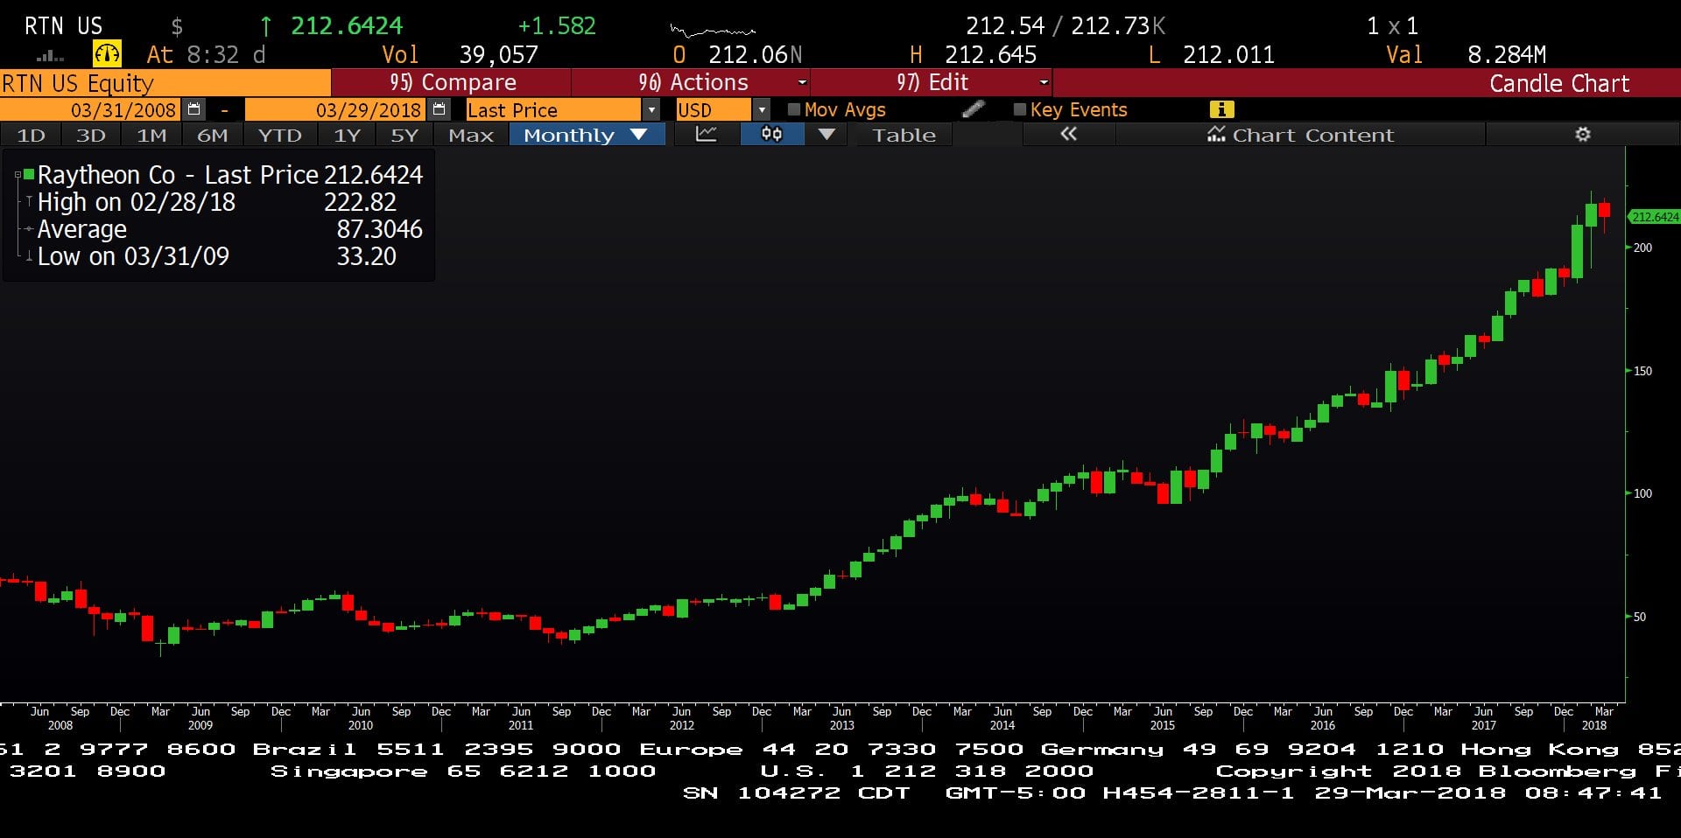
Task: Select the YTD range tab
Action: [279, 135]
